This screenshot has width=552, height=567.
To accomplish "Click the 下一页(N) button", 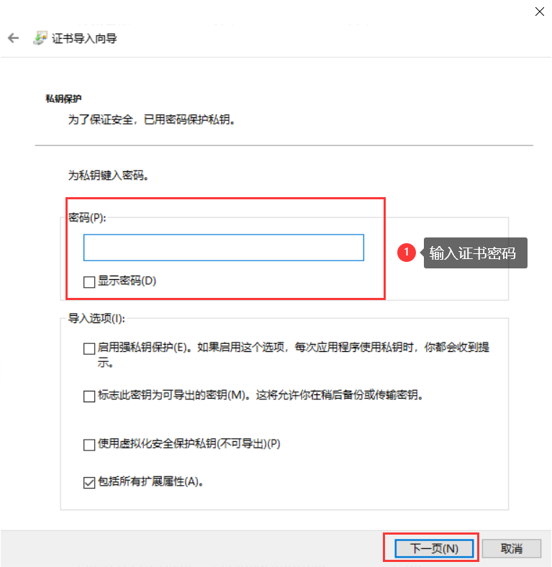I will click(x=434, y=548).
